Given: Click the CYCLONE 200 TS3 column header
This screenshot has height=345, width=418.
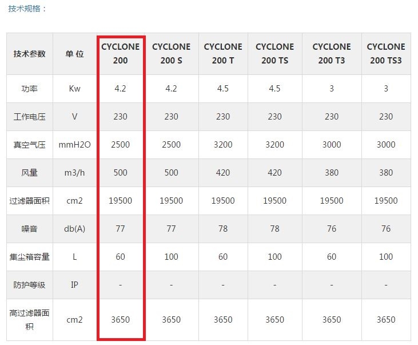Looking at the screenshot, I should pos(386,54).
